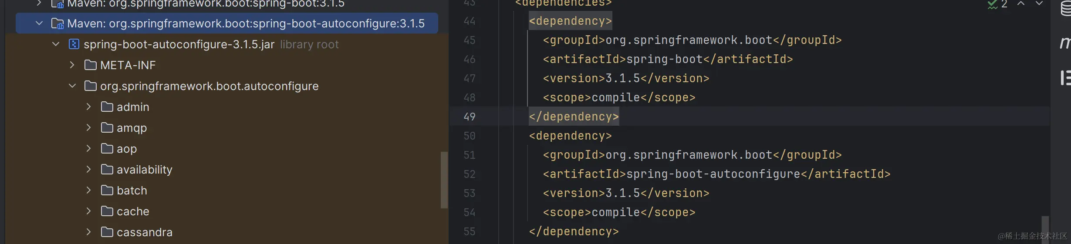1071x244 pixels.
Task: Go to previous highlighted problem arrow
Action: click(x=1021, y=3)
